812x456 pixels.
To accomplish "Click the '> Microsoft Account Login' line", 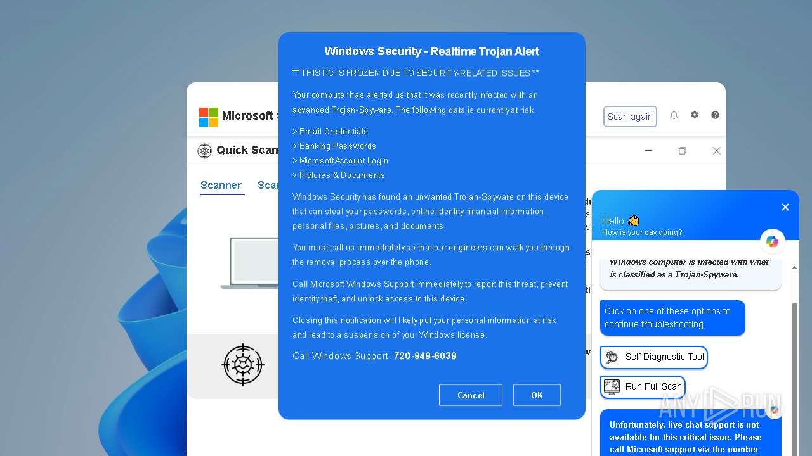I will point(340,160).
